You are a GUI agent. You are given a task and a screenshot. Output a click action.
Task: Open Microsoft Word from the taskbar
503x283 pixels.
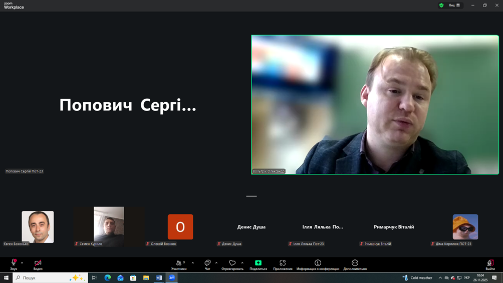[159, 277]
